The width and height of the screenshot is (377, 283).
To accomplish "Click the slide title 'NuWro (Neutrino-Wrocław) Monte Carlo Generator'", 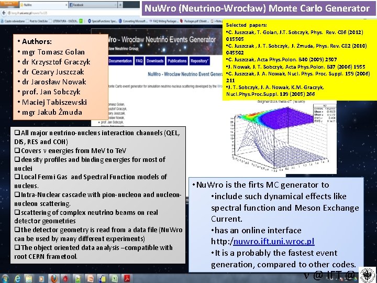I will [x=257, y=8].
